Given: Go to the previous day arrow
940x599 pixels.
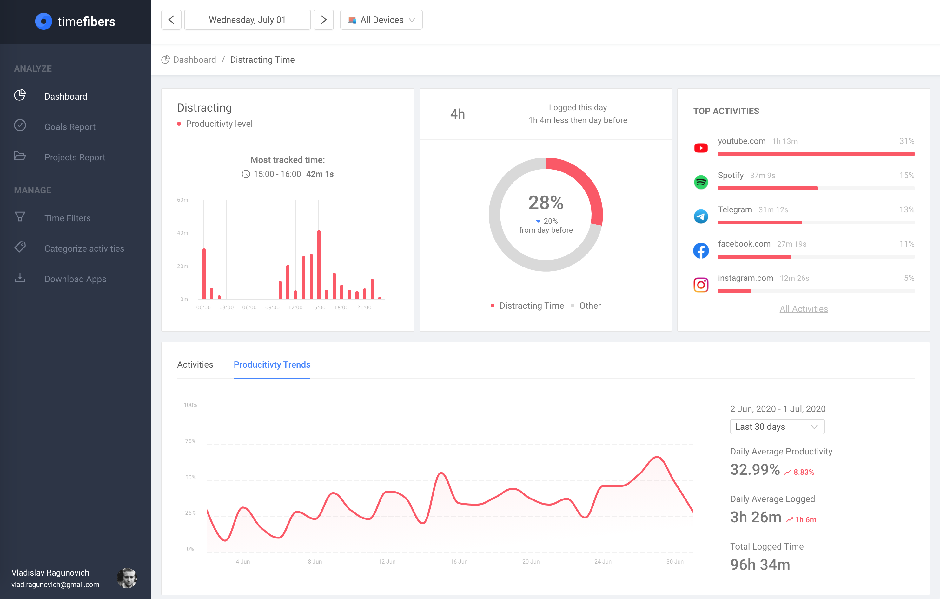Looking at the screenshot, I should (171, 20).
